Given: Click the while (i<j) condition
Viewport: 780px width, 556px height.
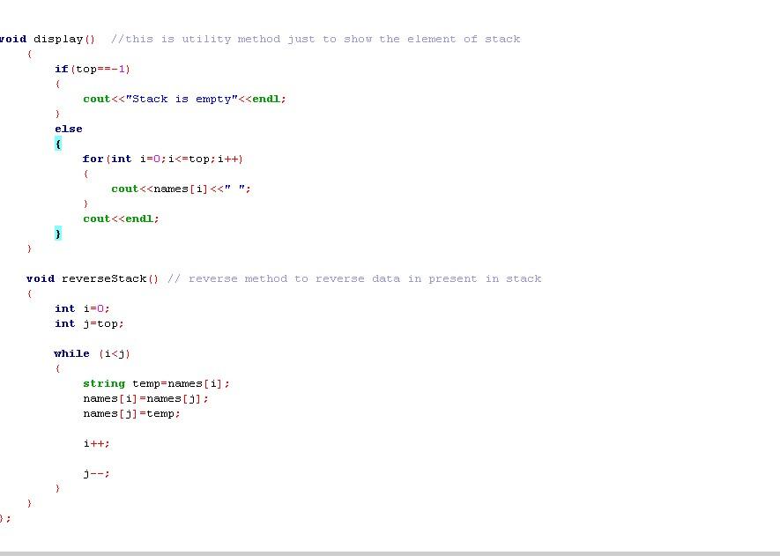Looking at the screenshot, I should 91,353.
